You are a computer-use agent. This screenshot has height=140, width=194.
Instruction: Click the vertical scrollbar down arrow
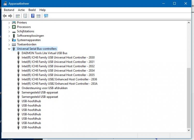point(189,130)
